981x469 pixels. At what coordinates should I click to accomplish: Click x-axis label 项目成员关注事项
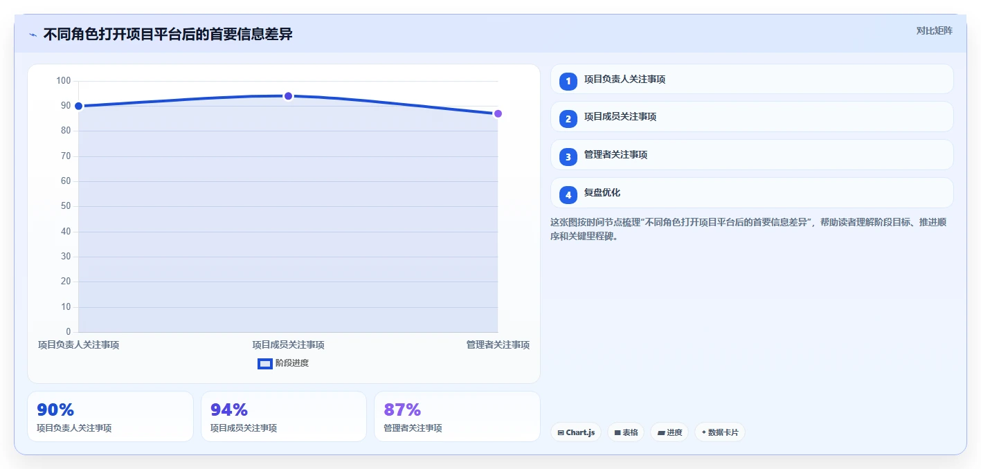click(x=288, y=344)
